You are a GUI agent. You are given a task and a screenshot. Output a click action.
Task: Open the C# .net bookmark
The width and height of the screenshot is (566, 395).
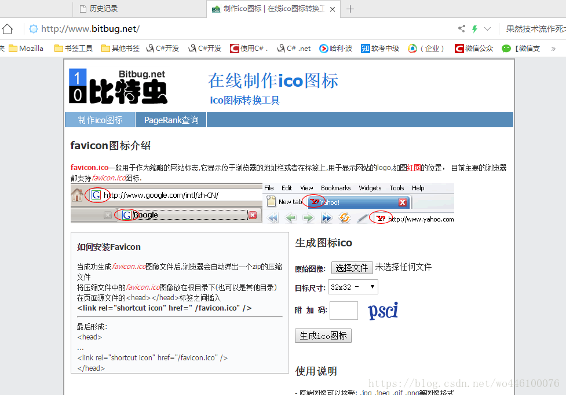294,49
